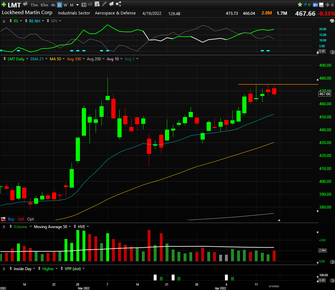This screenshot has height=290, width=335.
Task: Expand the RS NH dropdown arrow
Action: click(43, 21)
